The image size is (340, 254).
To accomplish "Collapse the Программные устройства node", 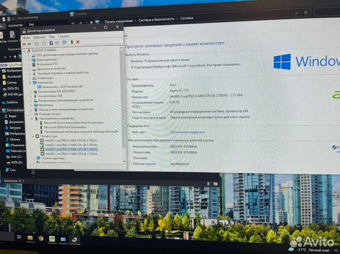I will click(x=33, y=119).
